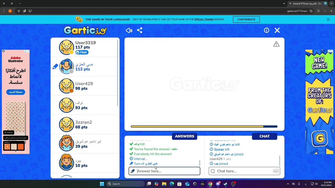Mute the game sound via speaker icon
Viewport: 335px width, 188px height.
pyautogui.click(x=129, y=30)
